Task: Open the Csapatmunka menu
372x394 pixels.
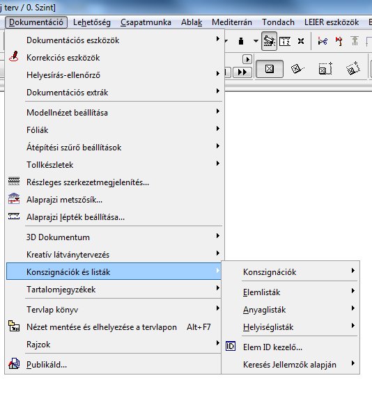Action: (146, 22)
